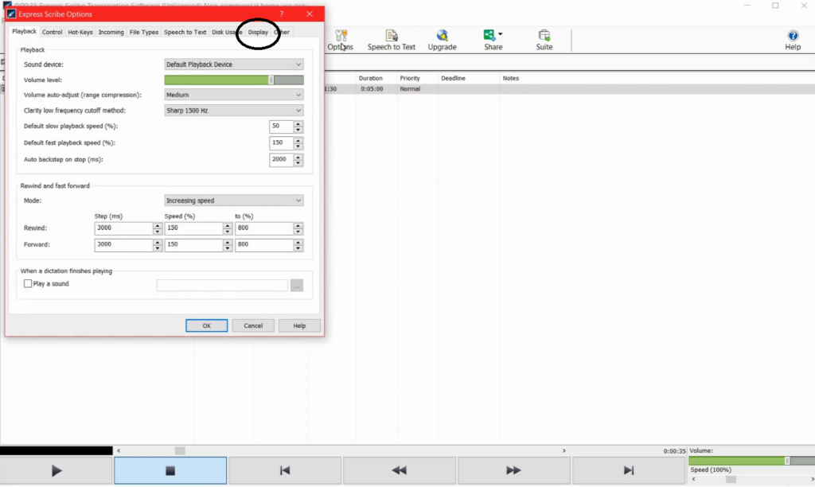Screen dimensions: 815x487
Task: Open the Volume auto-adjust dropdown
Action: pos(234,95)
